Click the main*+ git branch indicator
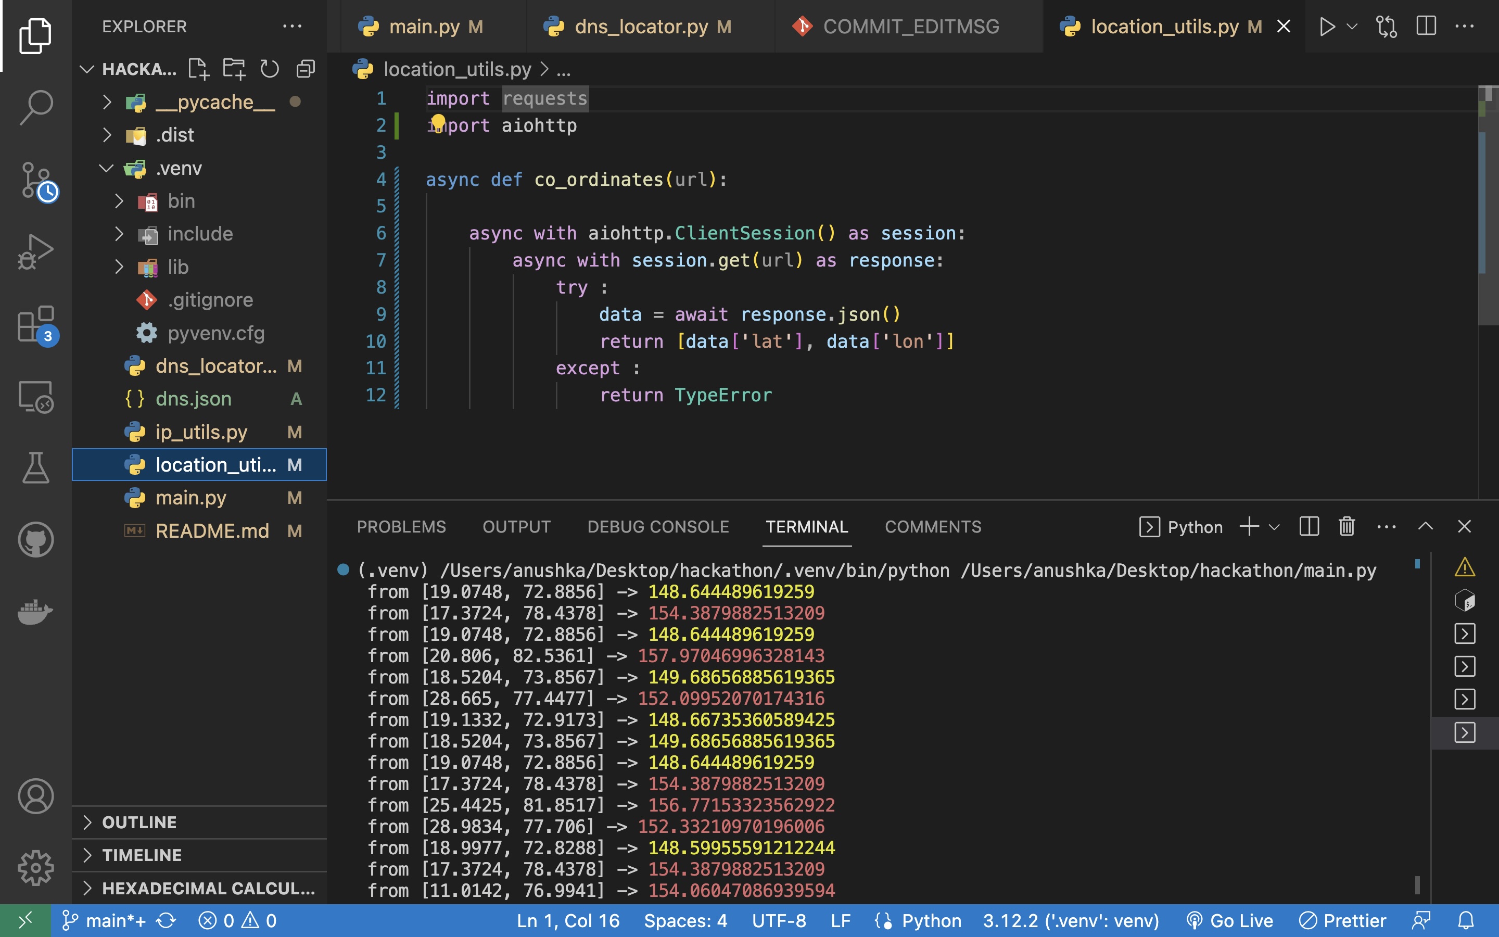The height and width of the screenshot is (937, 1499). tap(104, 921)
